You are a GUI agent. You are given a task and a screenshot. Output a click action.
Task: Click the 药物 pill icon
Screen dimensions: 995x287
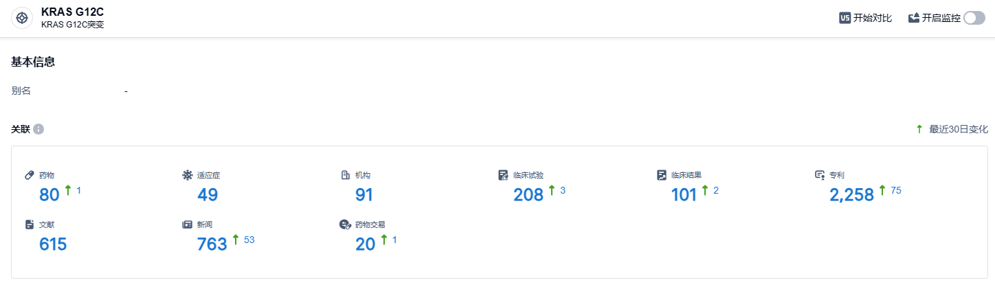click(30, 175)
